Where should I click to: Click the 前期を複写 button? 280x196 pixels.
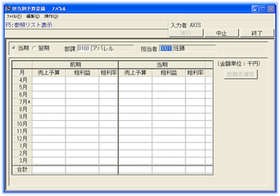tap(241, 74)
